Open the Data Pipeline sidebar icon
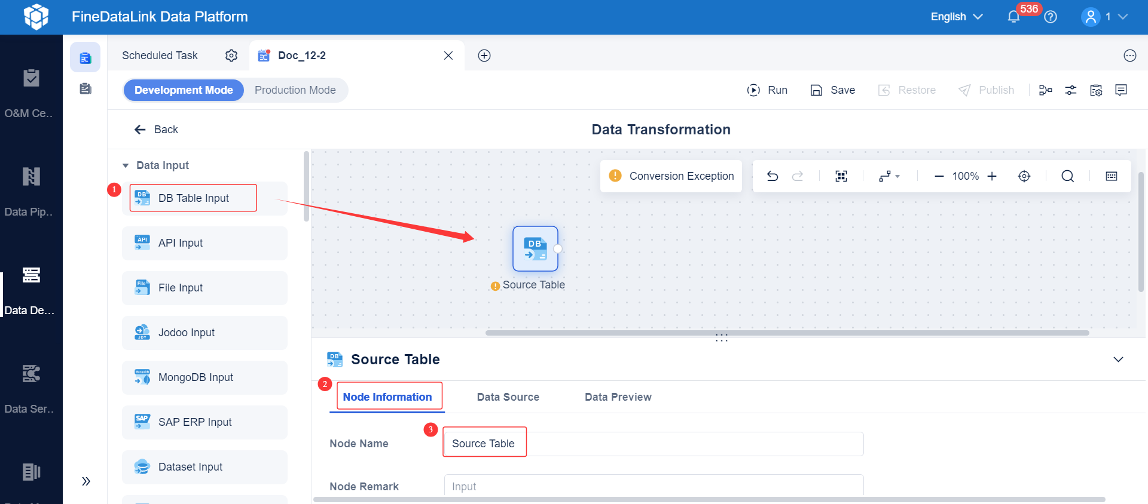This screenshot has height=504, width=1148. point(31,176)
